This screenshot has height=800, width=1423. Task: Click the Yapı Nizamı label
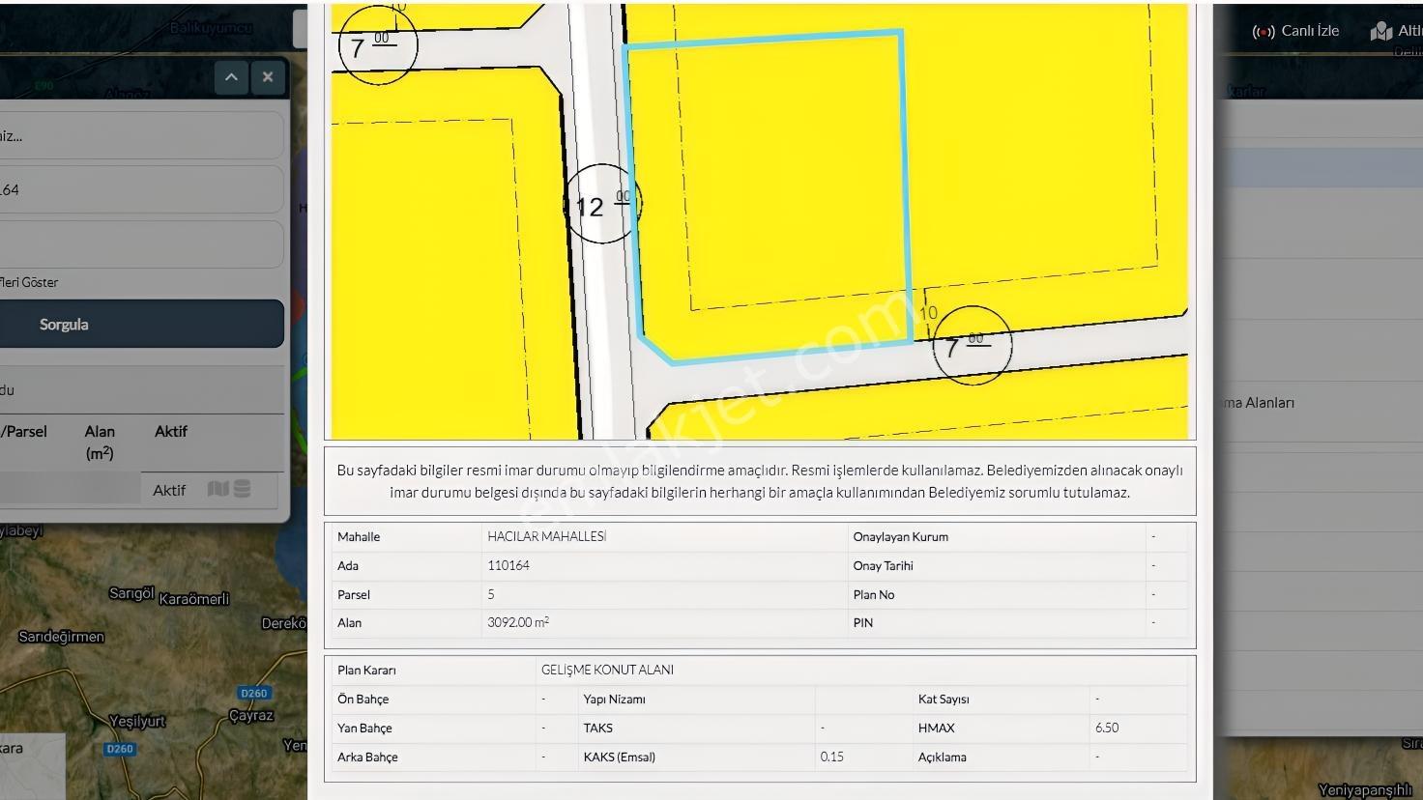pyautogui.click(x=614, y=699)
